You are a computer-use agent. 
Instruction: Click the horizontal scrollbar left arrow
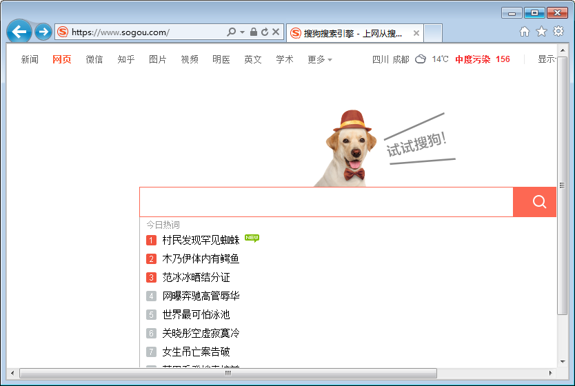click(x=12, y=373)
